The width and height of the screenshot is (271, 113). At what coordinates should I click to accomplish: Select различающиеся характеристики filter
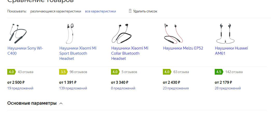pos(56,11)
